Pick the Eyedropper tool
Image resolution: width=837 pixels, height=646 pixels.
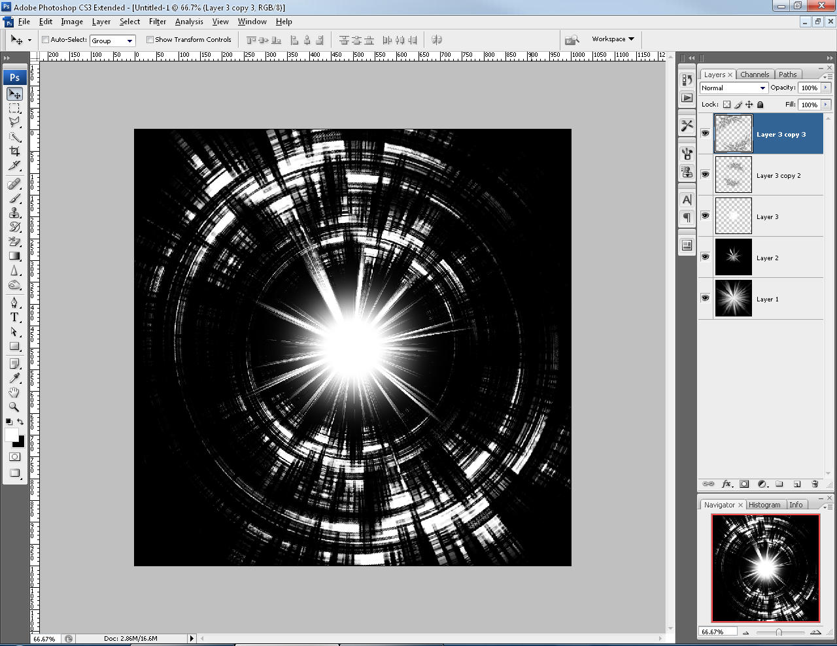pos(14,378)
